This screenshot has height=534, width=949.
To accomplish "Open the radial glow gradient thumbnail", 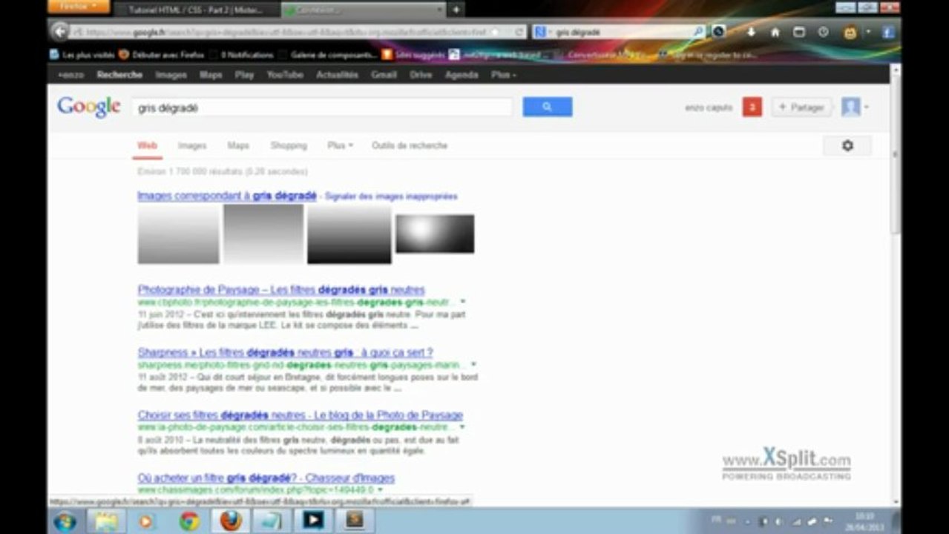I will [435, 234].
